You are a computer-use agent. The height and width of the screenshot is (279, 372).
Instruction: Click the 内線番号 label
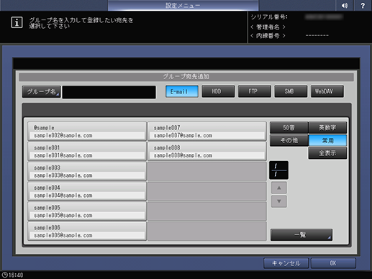point(268,36)
